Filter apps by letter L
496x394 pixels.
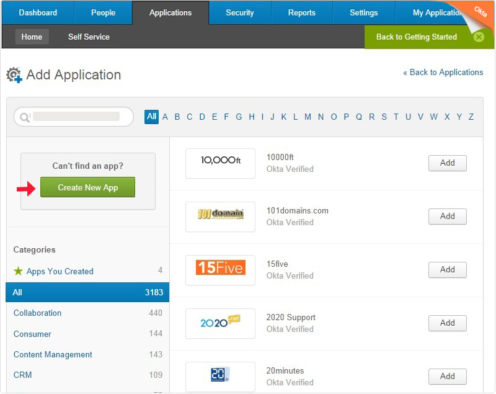[296, 117]
